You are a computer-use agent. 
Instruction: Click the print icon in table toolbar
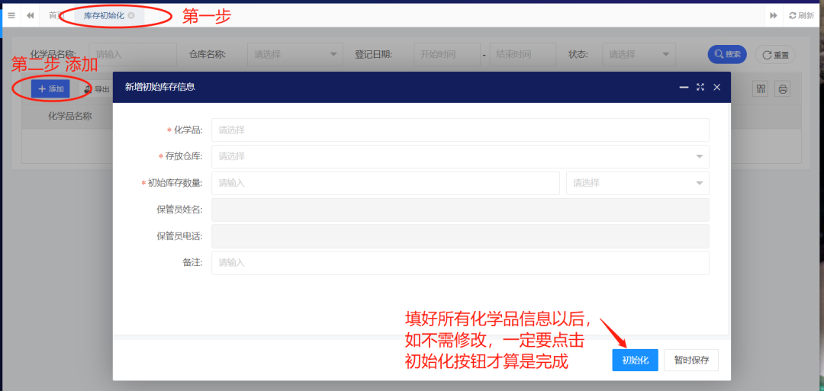(x=783, y=89)
